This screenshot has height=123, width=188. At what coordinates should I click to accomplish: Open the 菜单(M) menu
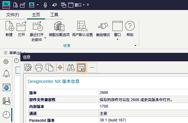coord(14,53)
